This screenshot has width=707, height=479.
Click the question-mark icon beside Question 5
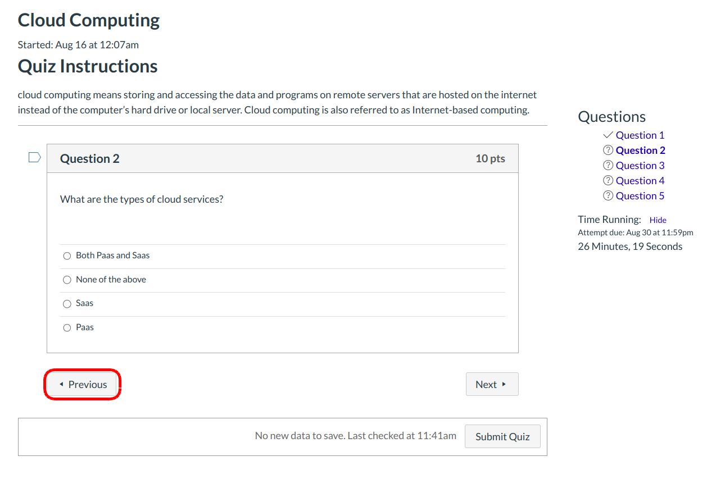click(x=608, y=196)
